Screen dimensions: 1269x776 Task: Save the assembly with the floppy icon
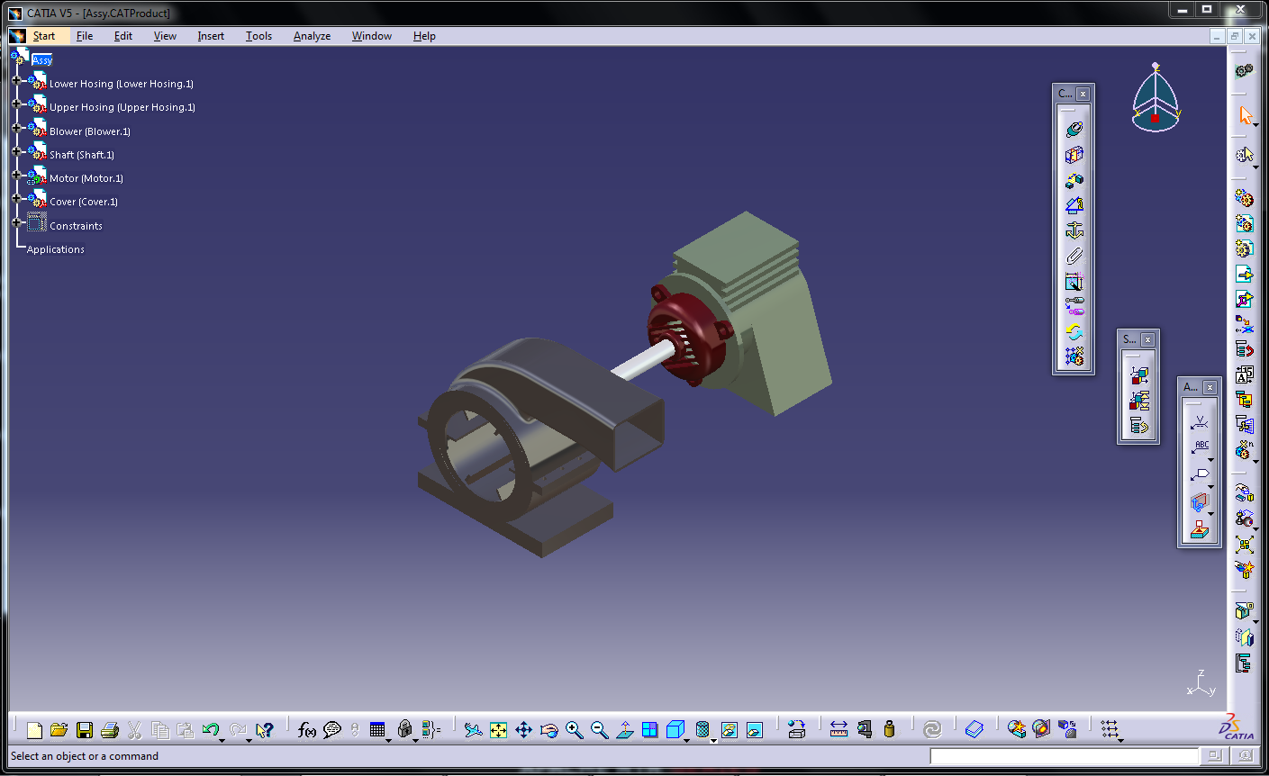click(85, 730)
